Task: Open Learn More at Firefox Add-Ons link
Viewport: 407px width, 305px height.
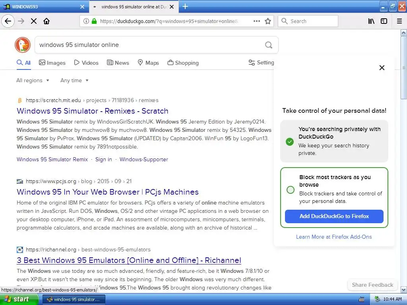Action: click(x=334, y=237)
